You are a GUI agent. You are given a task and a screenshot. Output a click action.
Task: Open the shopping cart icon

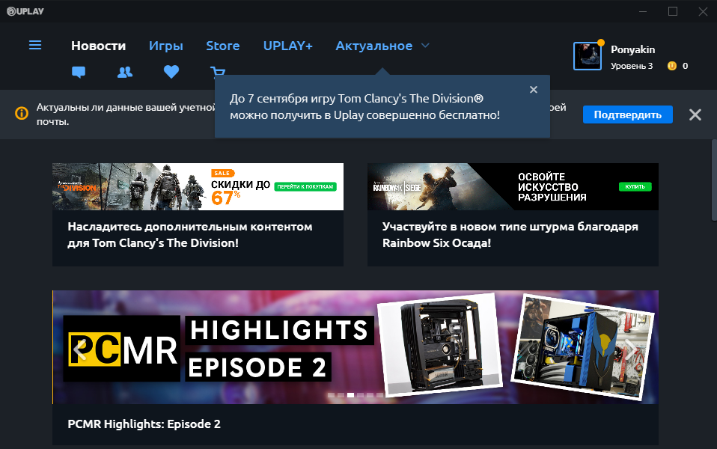coord(218,71)
